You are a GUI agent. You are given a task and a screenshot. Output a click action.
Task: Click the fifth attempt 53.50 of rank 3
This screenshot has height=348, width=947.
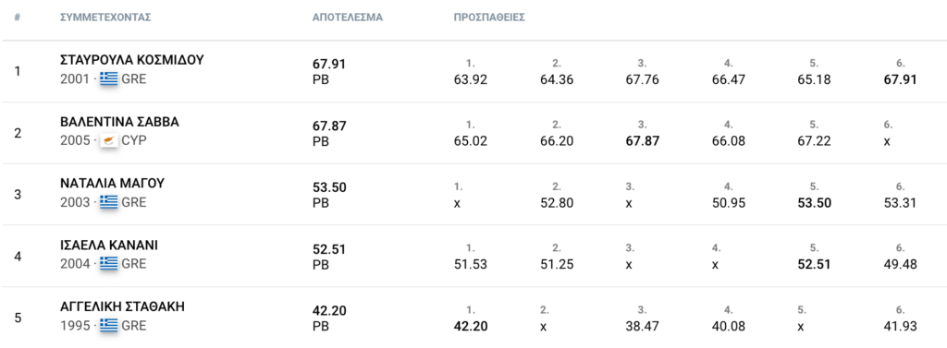(814, 203)
